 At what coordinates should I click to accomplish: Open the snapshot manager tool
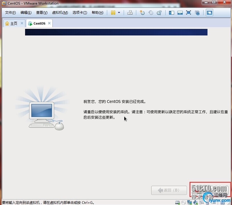tap(159, 13)
